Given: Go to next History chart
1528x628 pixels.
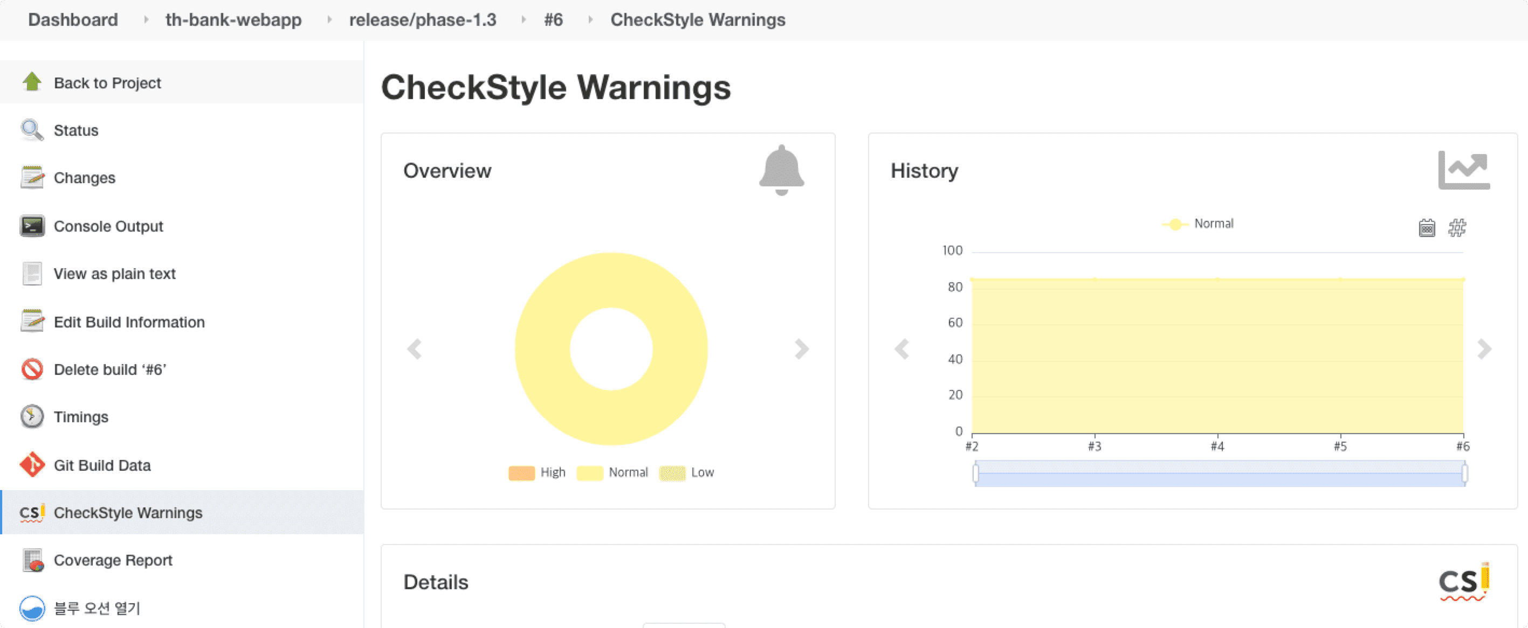Looking at the screenshot, I should pos(1484,348).
